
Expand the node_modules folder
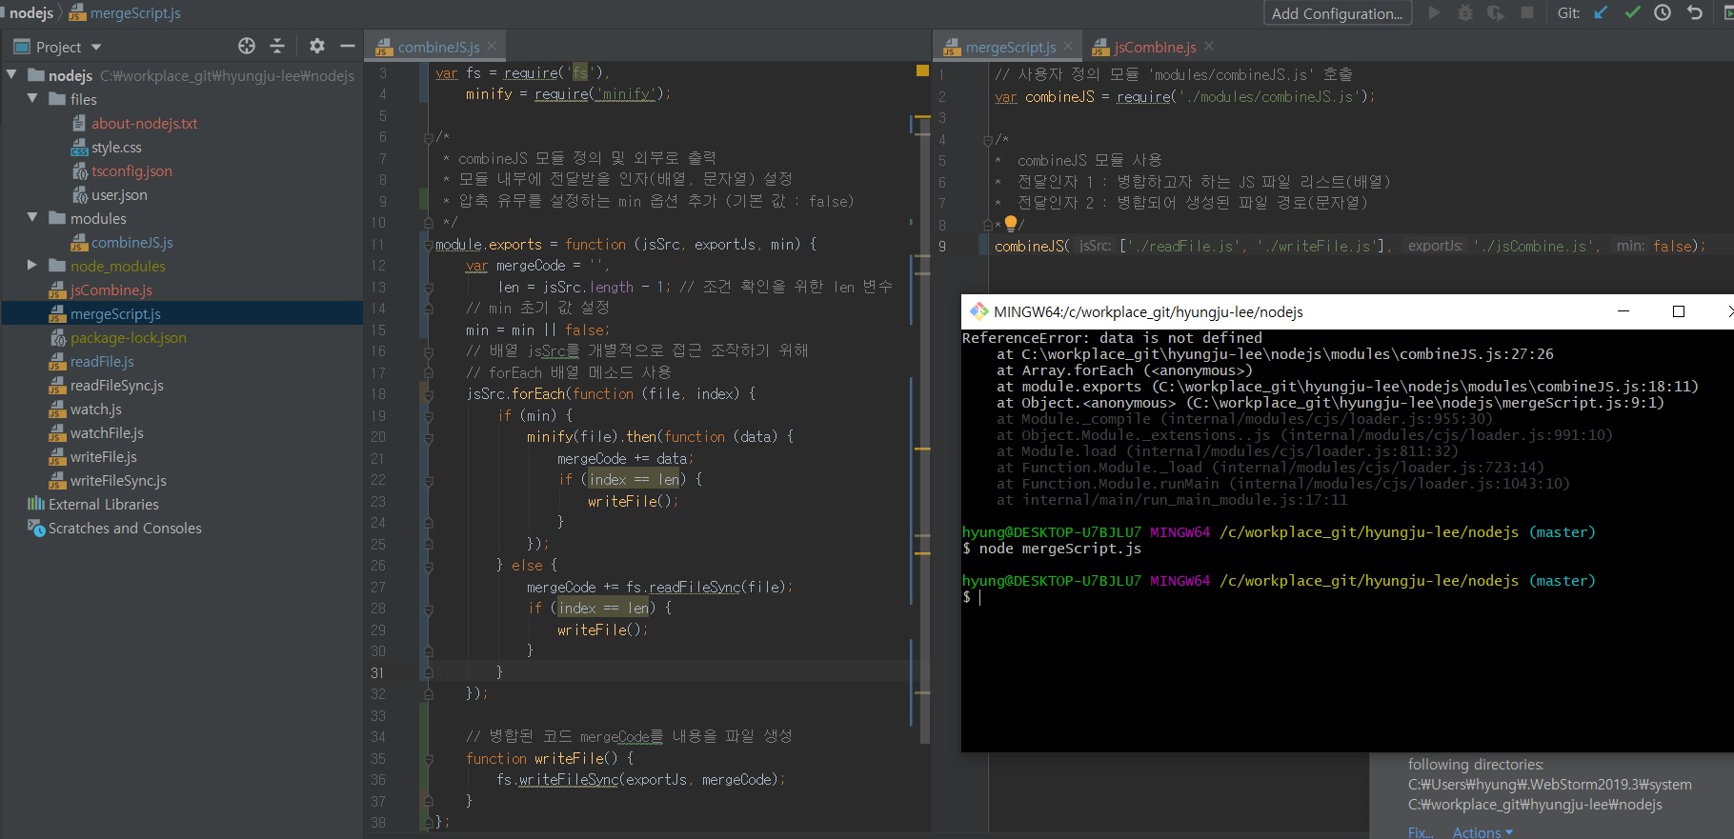[32, 266]
